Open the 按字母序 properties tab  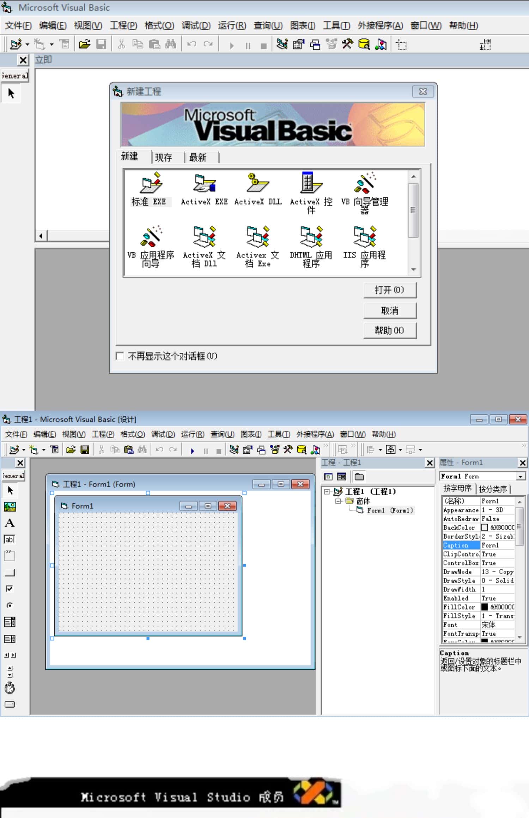457,488
